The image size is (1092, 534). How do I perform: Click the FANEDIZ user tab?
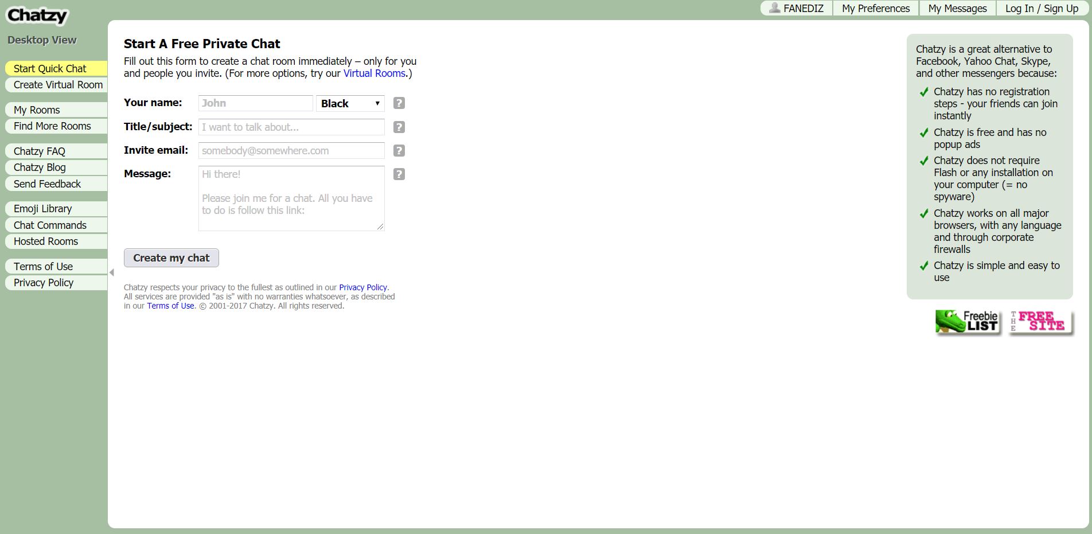[797, 8]
